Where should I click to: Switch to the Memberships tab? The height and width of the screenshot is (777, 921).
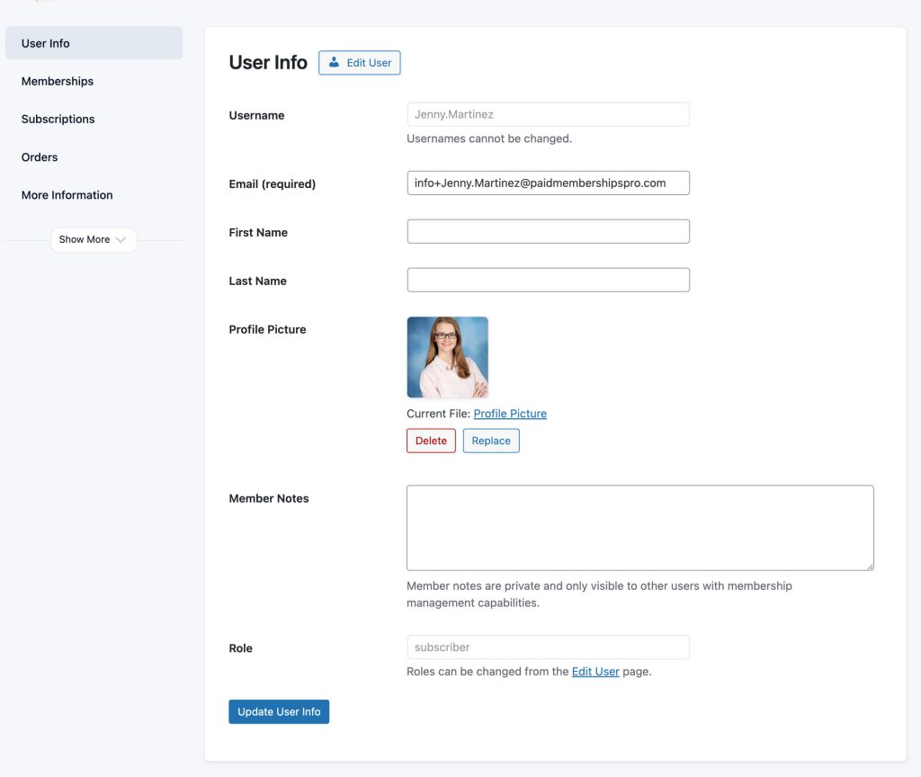(x=57, y=81)
